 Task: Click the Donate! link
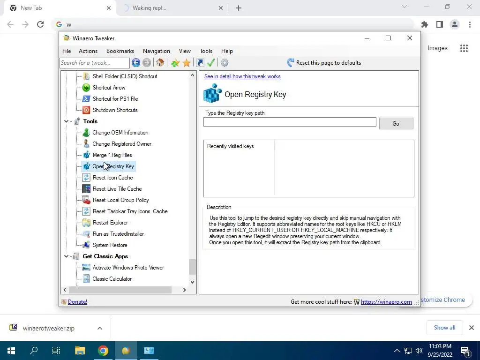point(77,302)
